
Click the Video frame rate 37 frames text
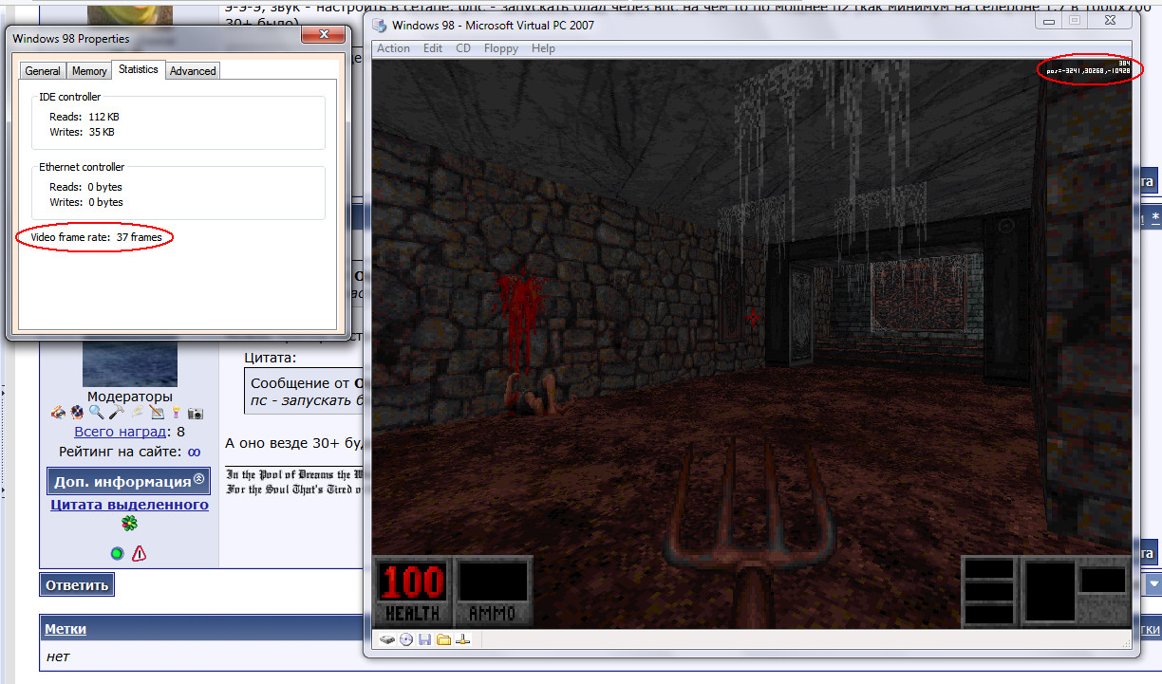[97, 237]
